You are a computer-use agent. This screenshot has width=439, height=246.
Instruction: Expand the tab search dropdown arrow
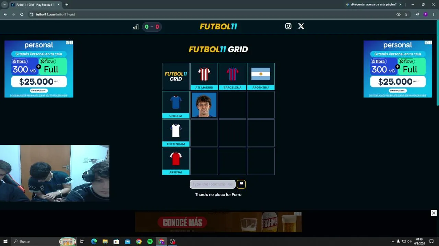tap(4, 5)
